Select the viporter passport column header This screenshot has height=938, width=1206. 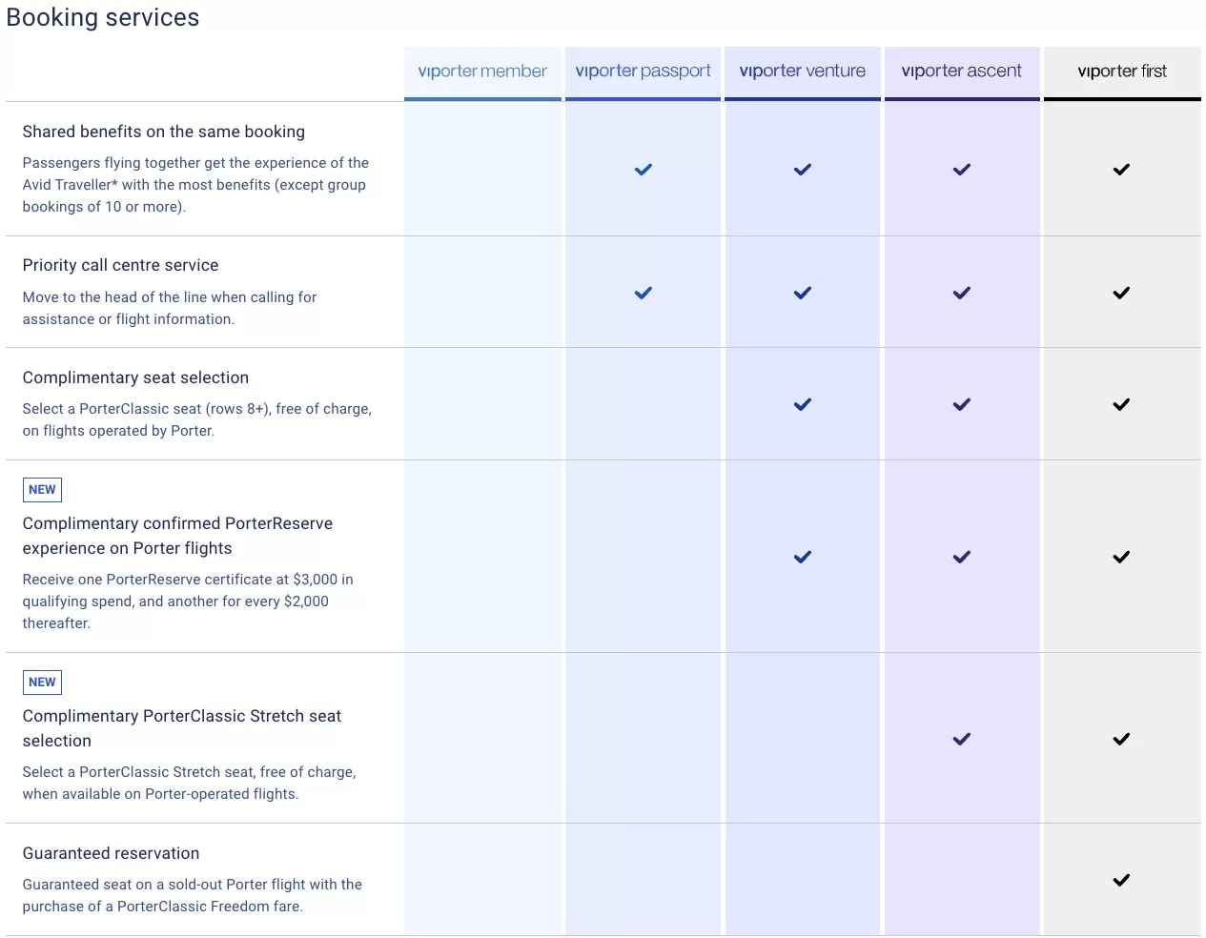[644, 71]
